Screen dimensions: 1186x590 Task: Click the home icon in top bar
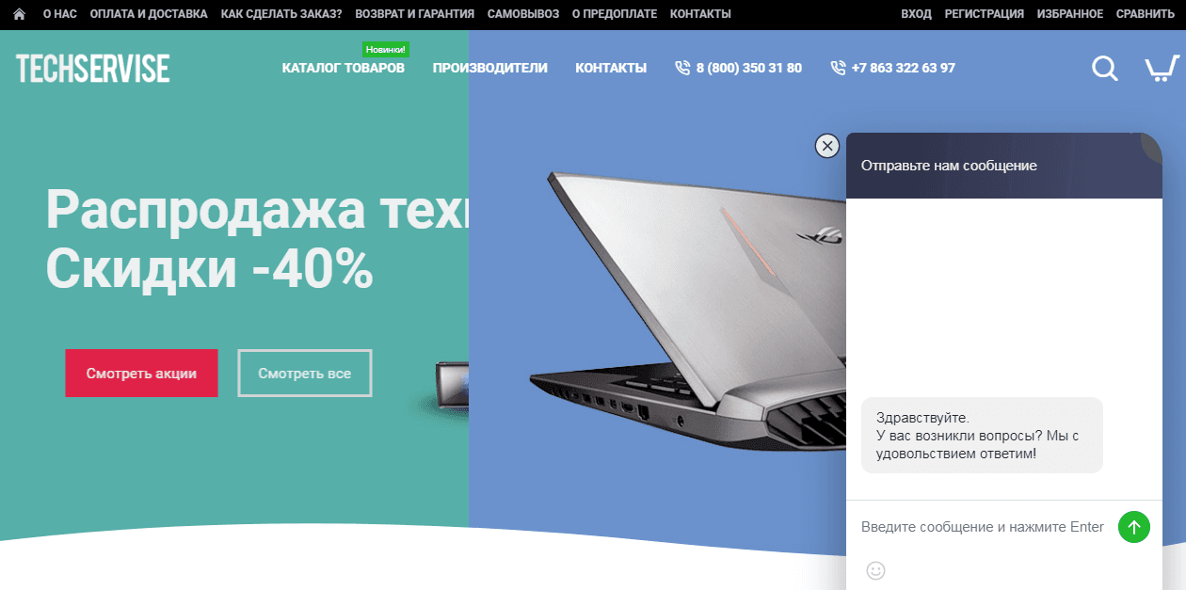19,14
